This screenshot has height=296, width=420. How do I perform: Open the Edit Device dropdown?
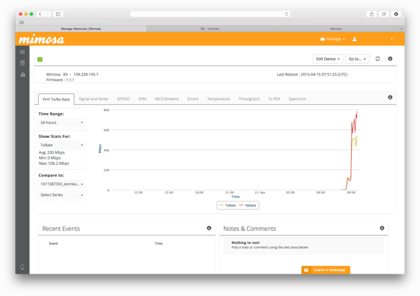(x=327, y=59)
